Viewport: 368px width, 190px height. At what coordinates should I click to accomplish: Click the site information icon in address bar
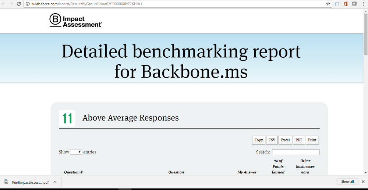[28, 4]
